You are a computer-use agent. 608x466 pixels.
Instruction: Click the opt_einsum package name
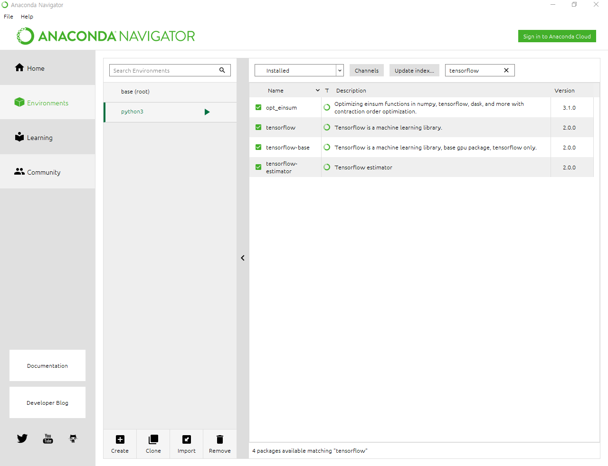click(281, 108)
